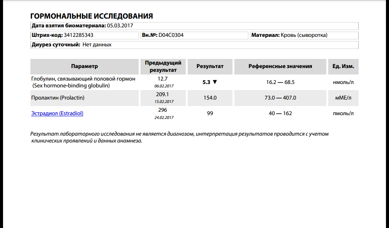Click the ГОРМОНАЛЬНЫЕ ИССЛЕДОВАНИЯ heading
The height and width of the screenshot is (228, 389).
coord(91,16)
